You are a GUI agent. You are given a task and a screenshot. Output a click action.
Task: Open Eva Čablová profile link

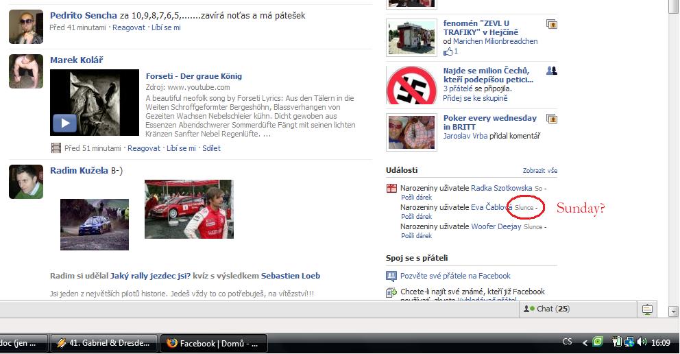click(491, 207)
